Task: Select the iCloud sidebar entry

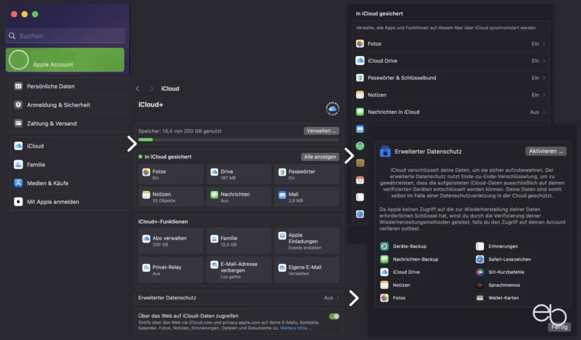Action: click(x=70, y=146)
